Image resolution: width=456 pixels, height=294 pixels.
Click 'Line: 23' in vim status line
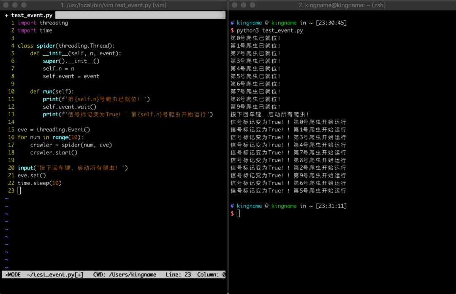tap(178, 275)
